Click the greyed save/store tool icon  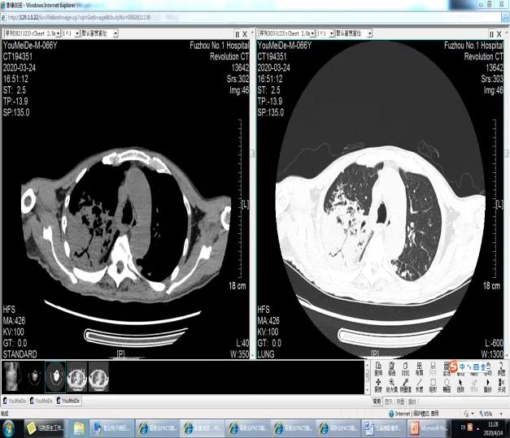(x=433, y=368)
